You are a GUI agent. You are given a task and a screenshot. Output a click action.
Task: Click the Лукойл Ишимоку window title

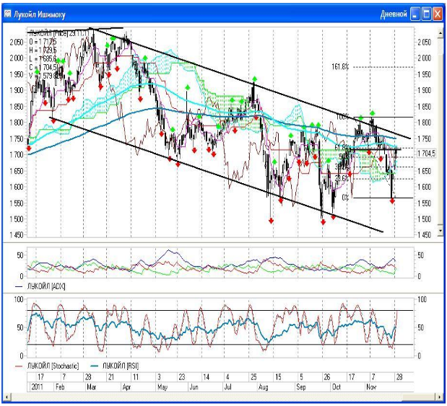tap(40, 14)
